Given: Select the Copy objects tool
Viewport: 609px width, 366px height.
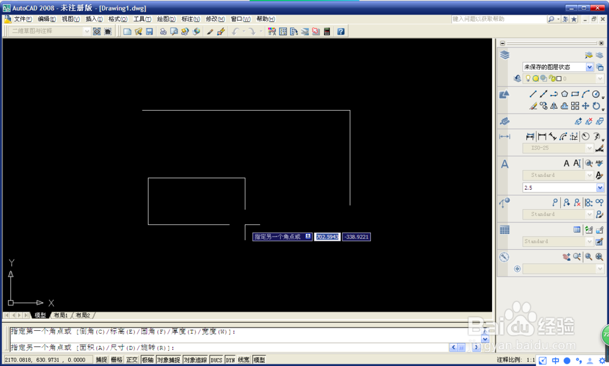Looking at the screenshot, I should pos(543,106).
